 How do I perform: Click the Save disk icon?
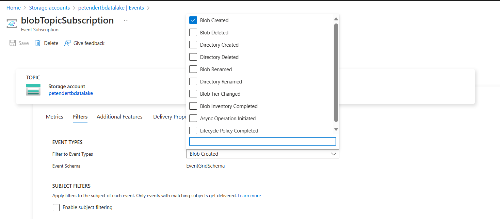pyautogui.click(x=13, y=43)
